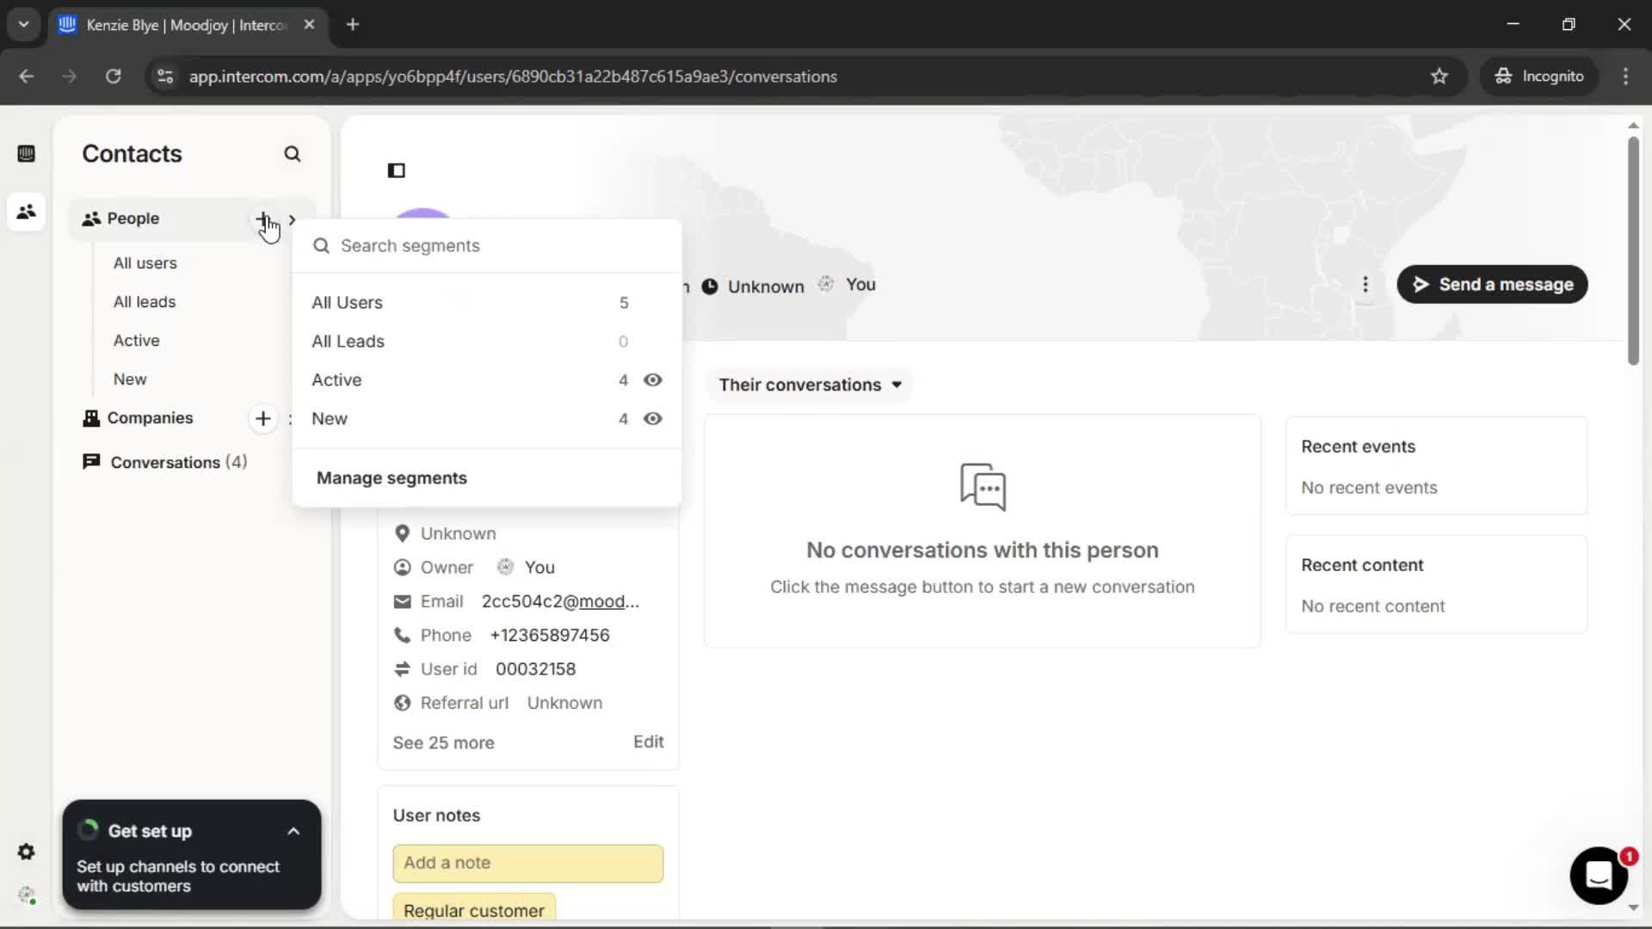Click the Get set up progress icon
The image size is (1652, 929).
point(89,830)
